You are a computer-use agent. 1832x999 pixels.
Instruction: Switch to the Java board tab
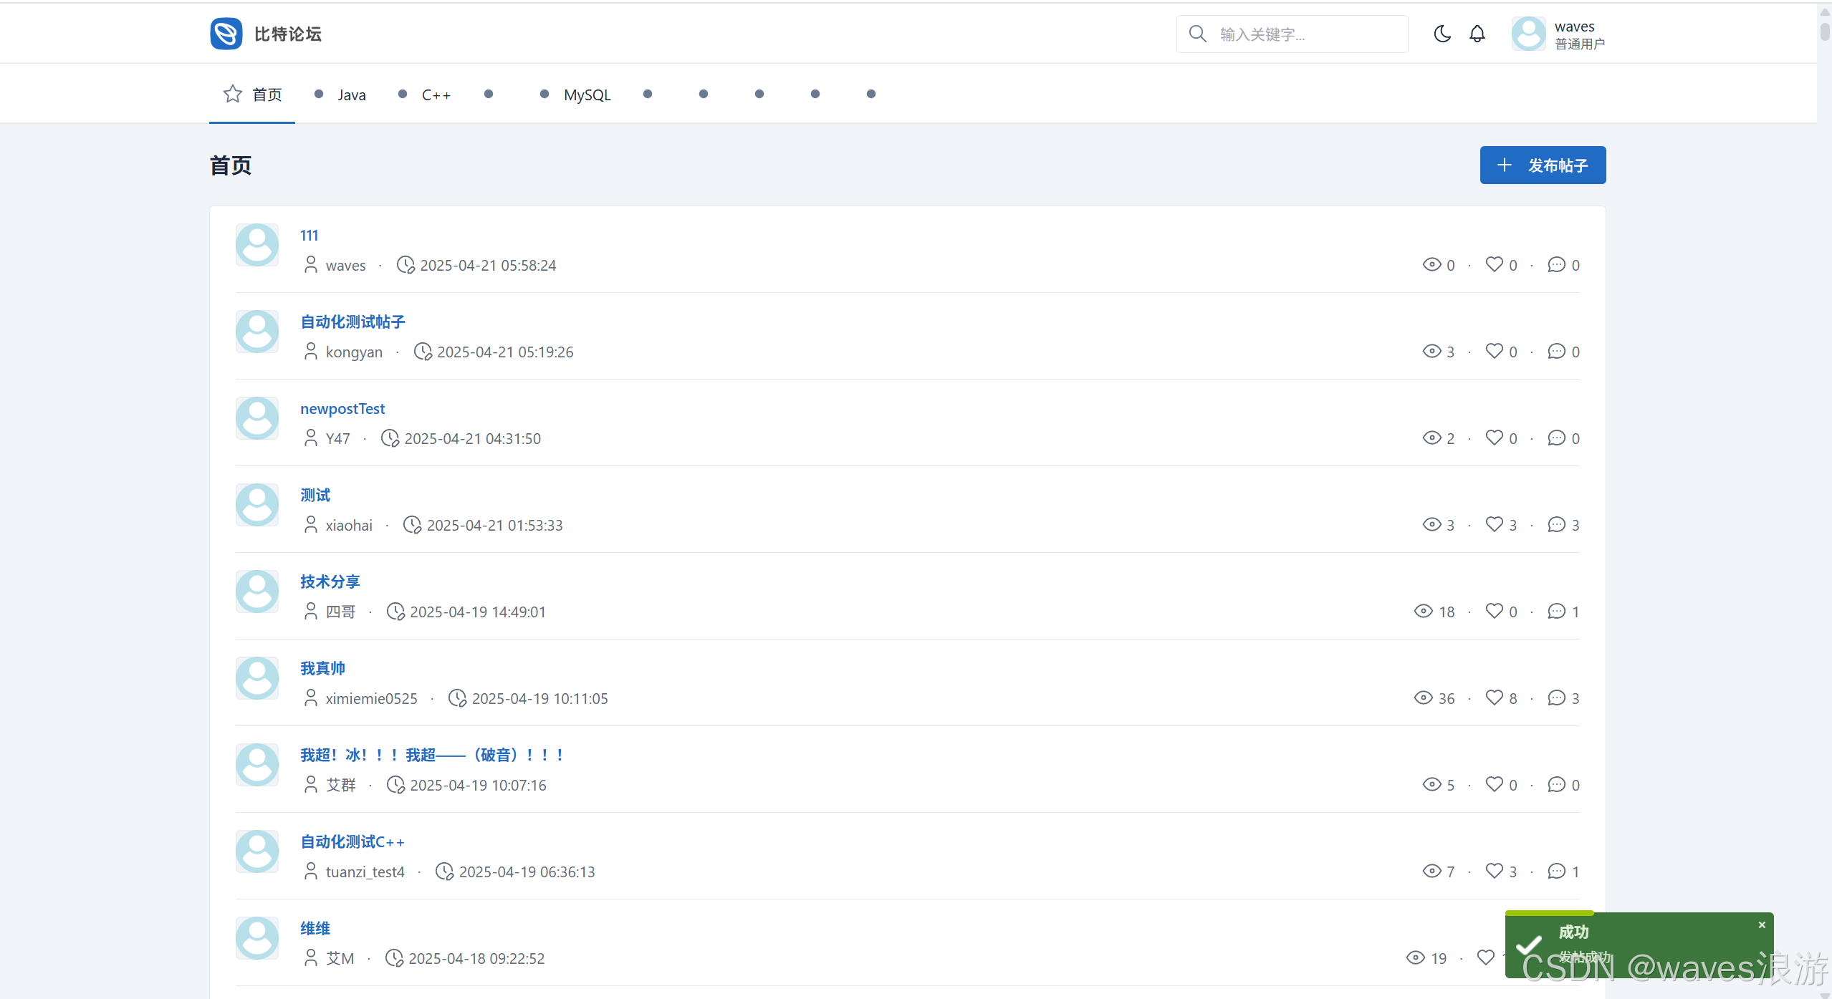(351, 95)
